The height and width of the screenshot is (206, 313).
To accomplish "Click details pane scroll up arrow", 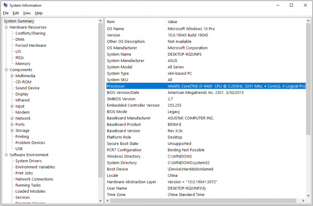I will coord(308,21).
